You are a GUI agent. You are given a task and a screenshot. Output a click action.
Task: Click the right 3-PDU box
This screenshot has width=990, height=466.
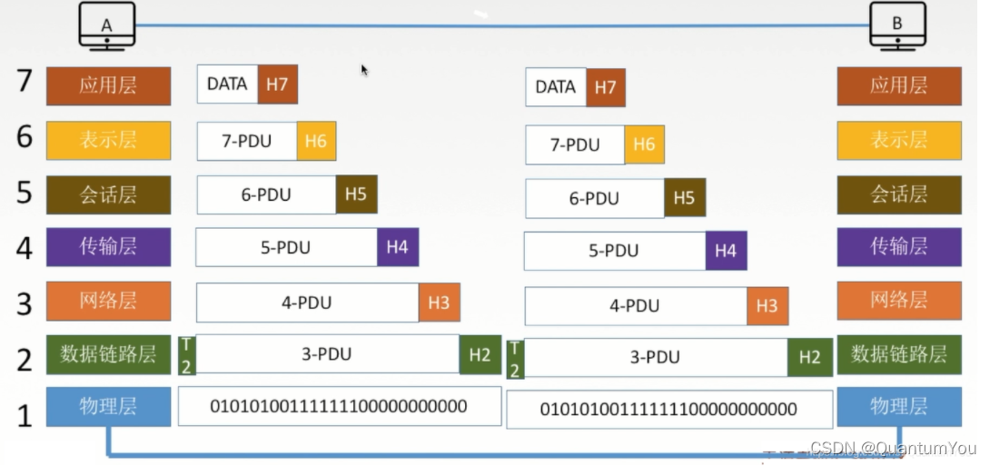click(x=656, y=357)
